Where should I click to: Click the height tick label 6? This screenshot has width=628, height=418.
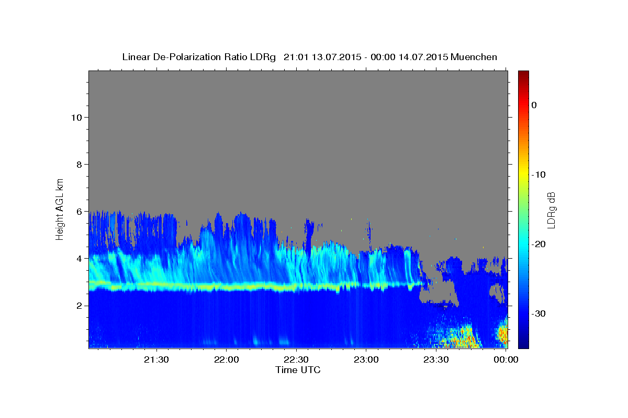coord(78,212)
